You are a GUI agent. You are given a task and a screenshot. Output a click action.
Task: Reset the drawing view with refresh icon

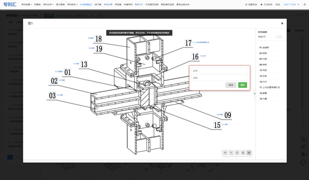(x=237, y=153)
